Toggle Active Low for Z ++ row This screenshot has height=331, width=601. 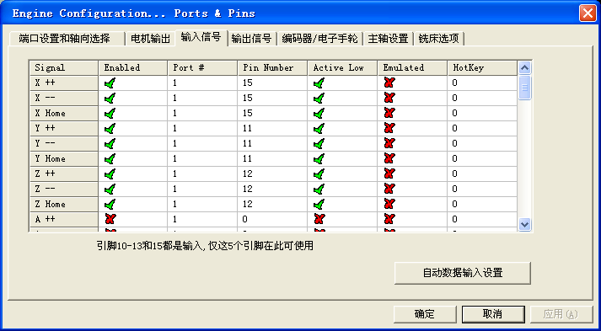click(319, 174)
